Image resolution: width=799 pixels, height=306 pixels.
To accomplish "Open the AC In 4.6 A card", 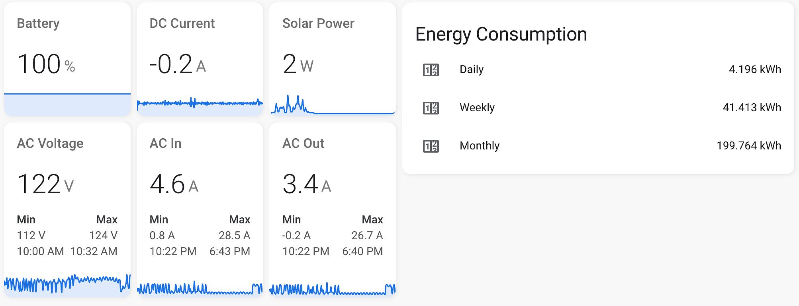I will [200, 210].
